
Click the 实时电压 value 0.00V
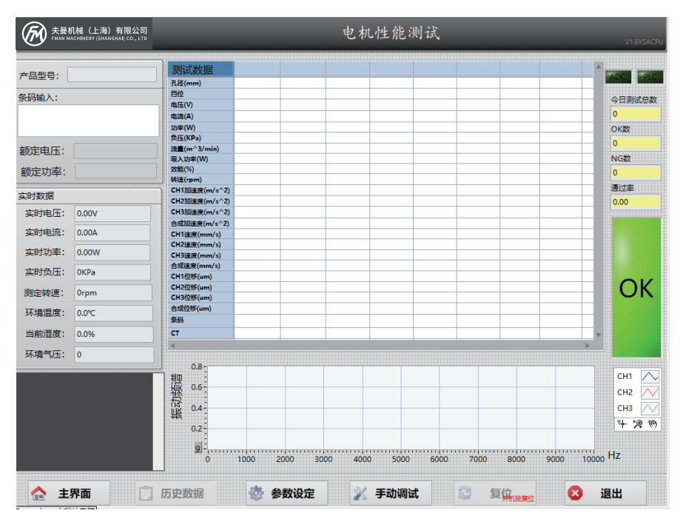pos(112,214)
